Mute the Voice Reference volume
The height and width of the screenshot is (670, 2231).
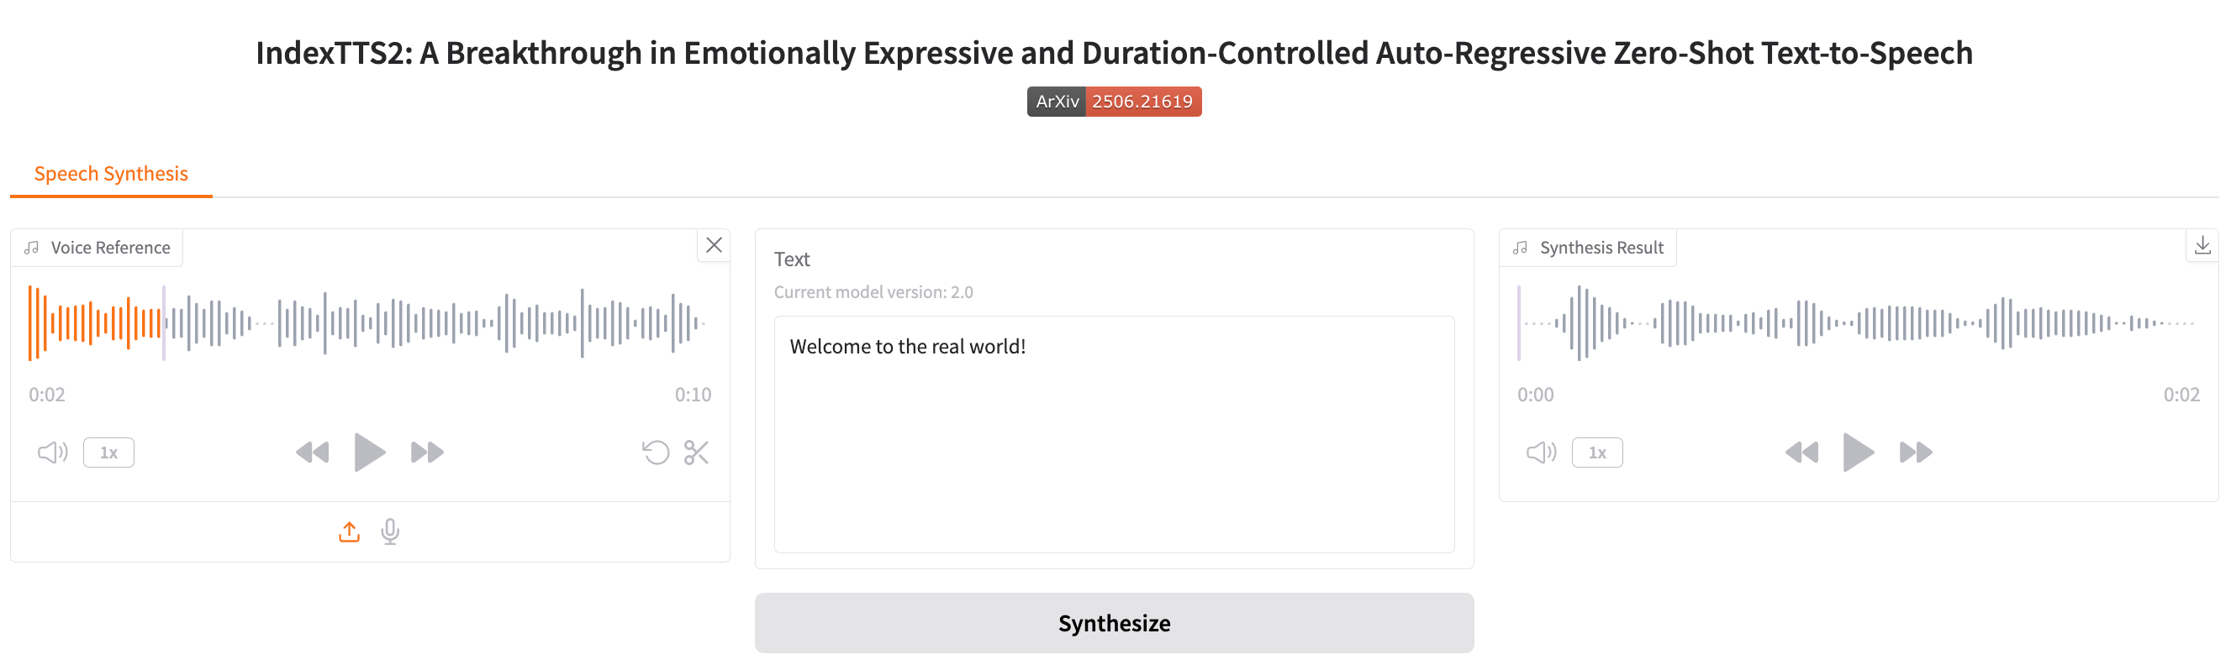point(53,453)
